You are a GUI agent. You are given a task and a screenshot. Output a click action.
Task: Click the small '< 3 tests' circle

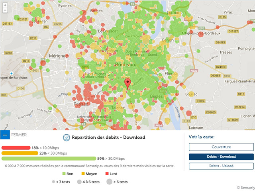click(53, 182)
